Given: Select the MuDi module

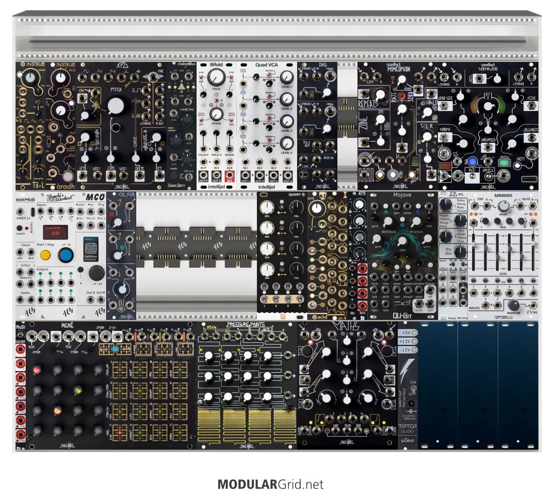Looking at the screenshot, I should click(21, 385).
